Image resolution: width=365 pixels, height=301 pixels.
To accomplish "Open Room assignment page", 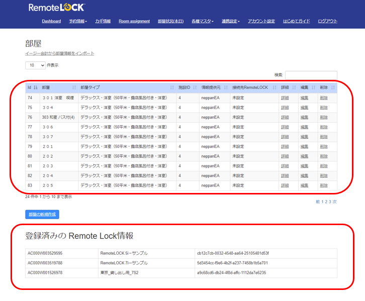I will tap(134, 21).
